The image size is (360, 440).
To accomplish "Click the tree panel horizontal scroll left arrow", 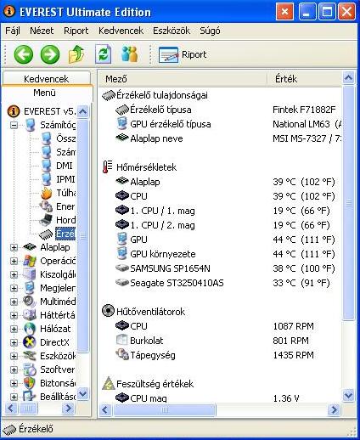I will point(11,409).
